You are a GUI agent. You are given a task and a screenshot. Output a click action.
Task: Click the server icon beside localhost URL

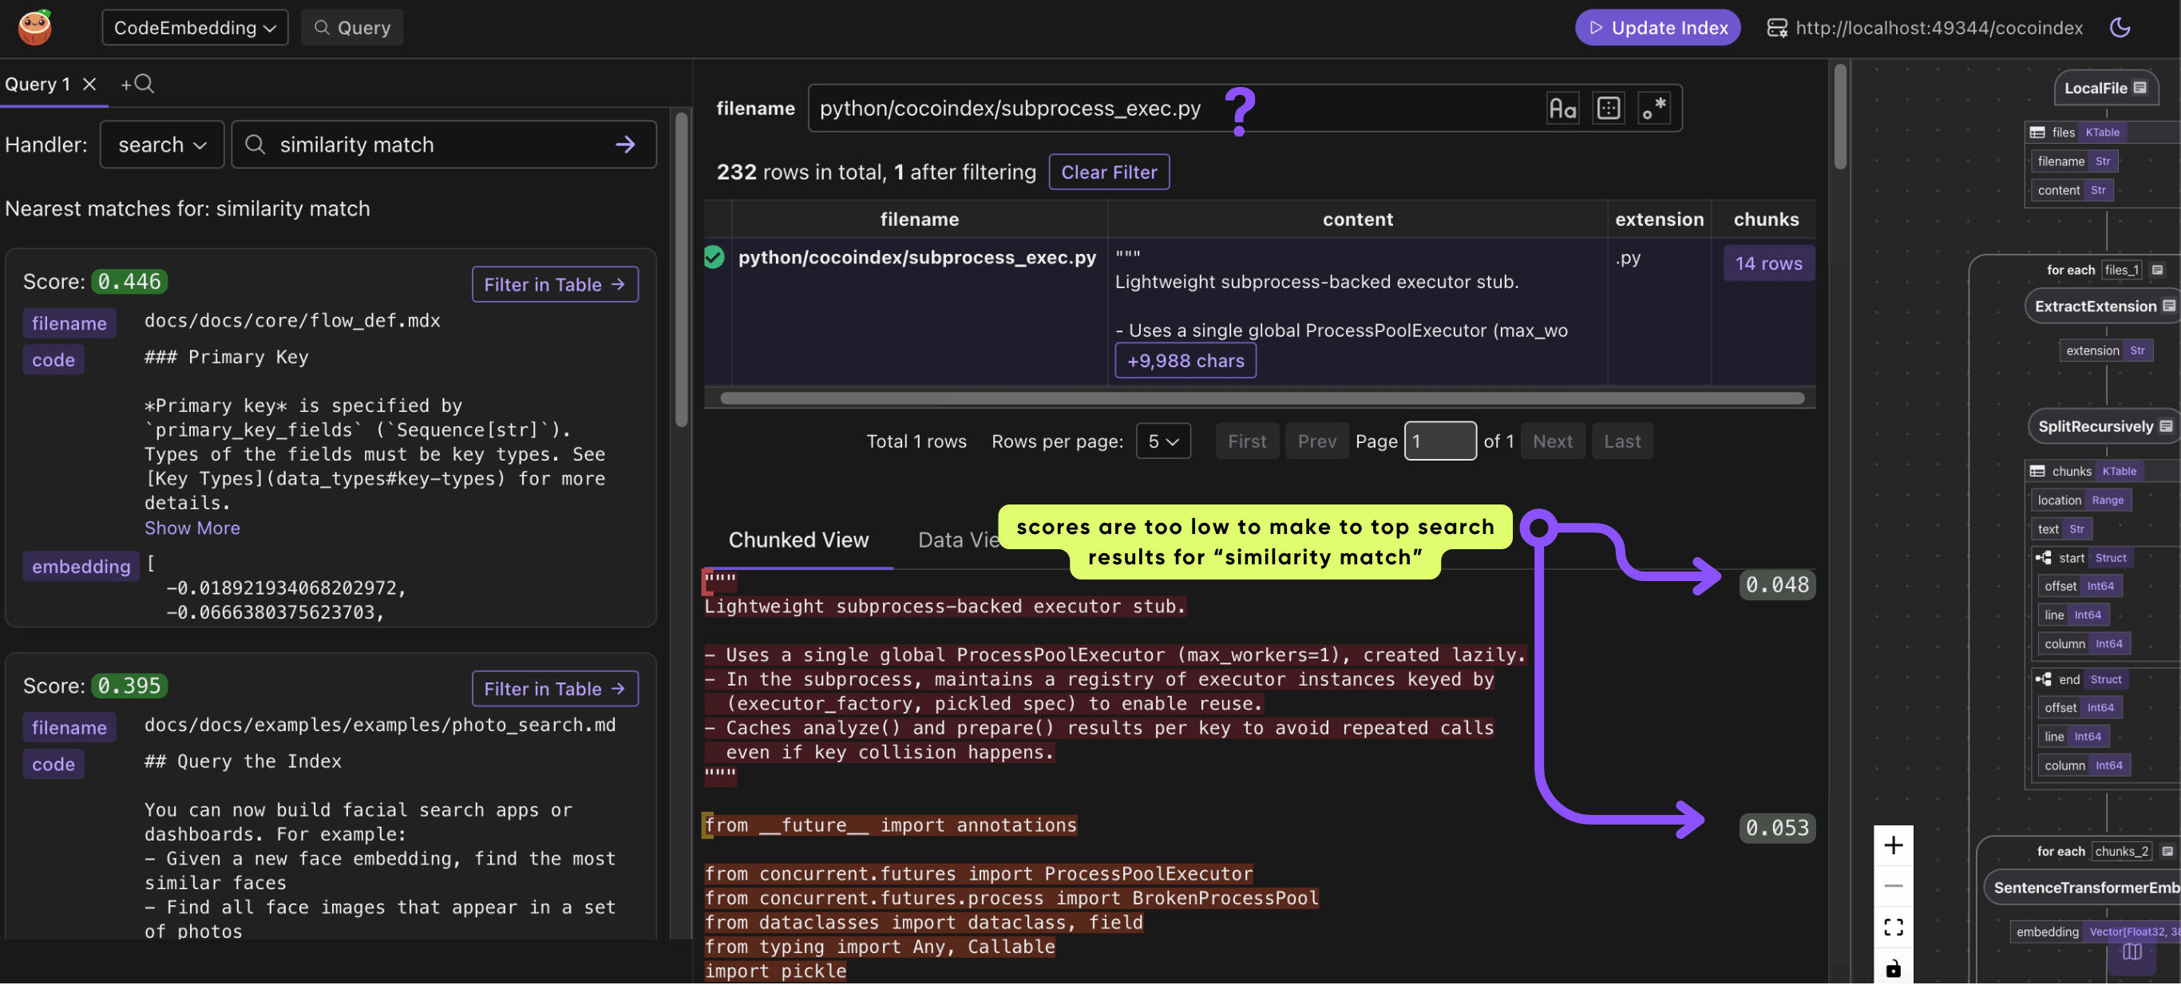(x=1777, y=27)
